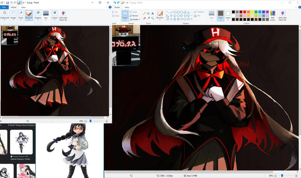Open the Rotate dropdown in Image group
This screenshot has height=178, width=301.
pos(135,19)
